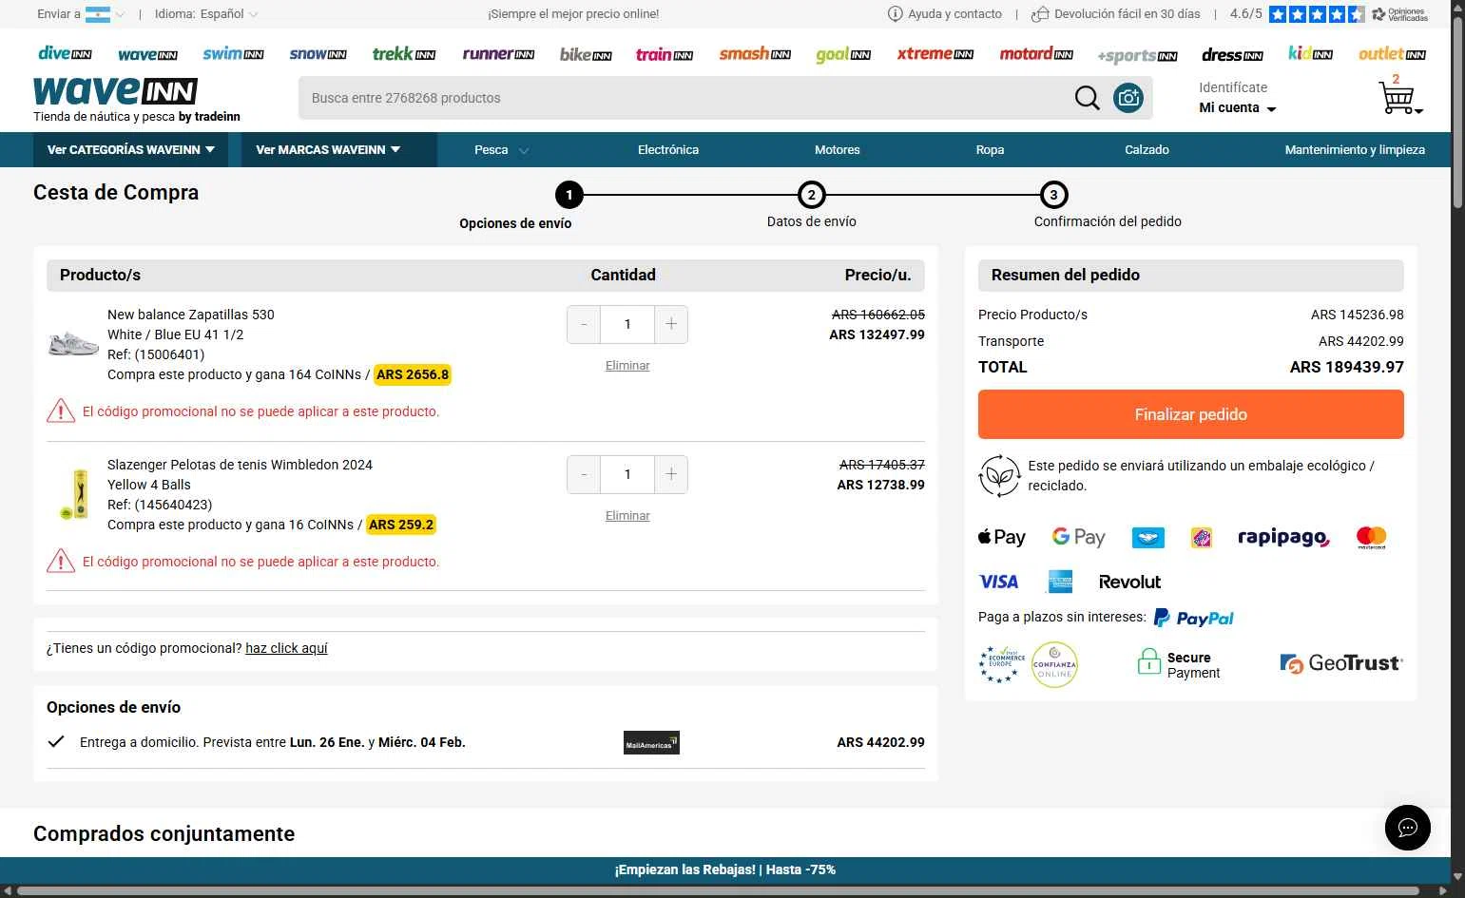This screenshot has height=898, width=1465.
Task: Open Devolución fácil en 30 días link
Action: pos(1116,14)
